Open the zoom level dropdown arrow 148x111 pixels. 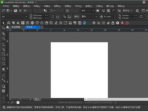[x=93, y=11]
